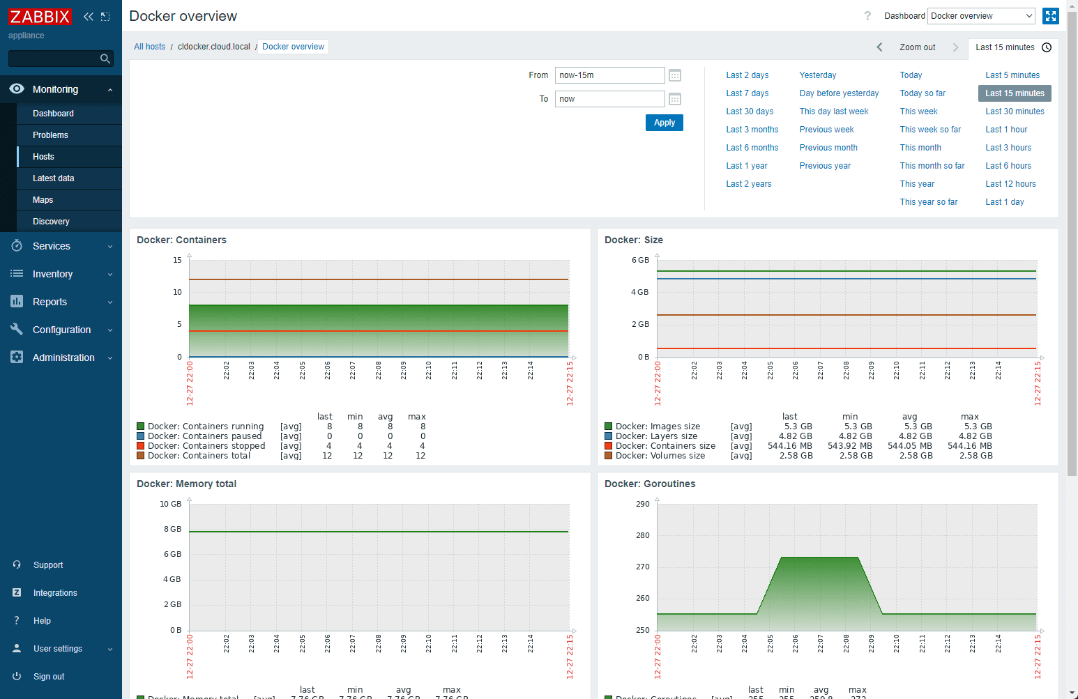1078x699 pixels.
Task: Click the search magnifier icon
Action: pos(105,59)
